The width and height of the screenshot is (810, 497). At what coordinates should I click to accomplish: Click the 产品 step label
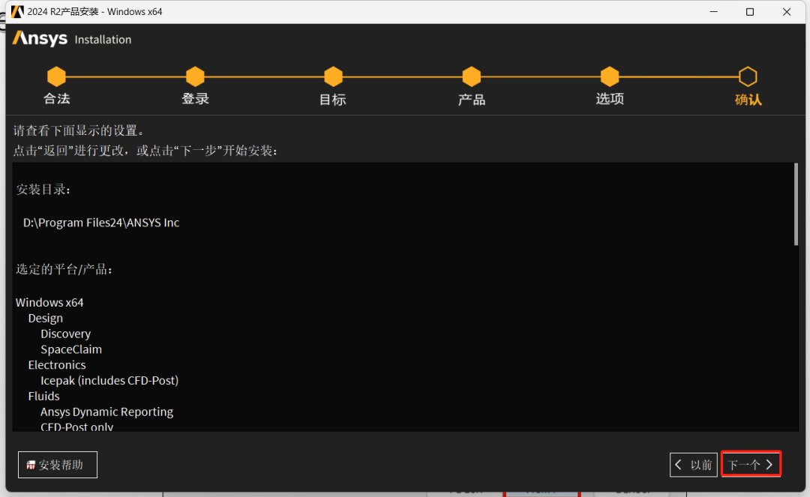pyautogui.click(x=472, y=99)
